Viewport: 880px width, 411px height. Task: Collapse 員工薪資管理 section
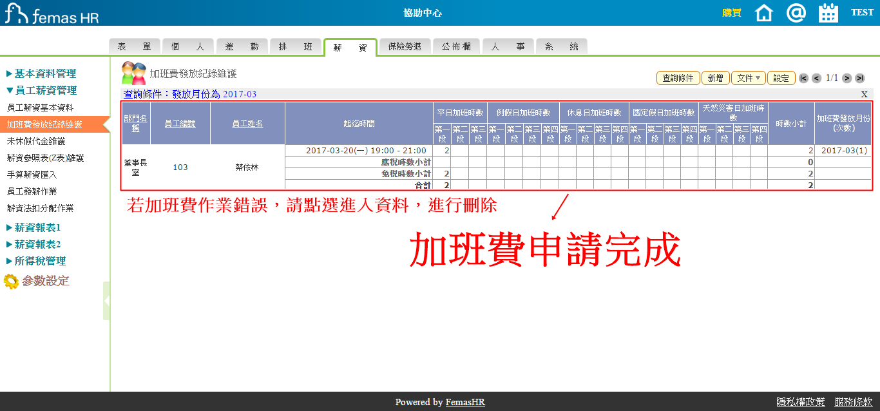pos(41,90)
